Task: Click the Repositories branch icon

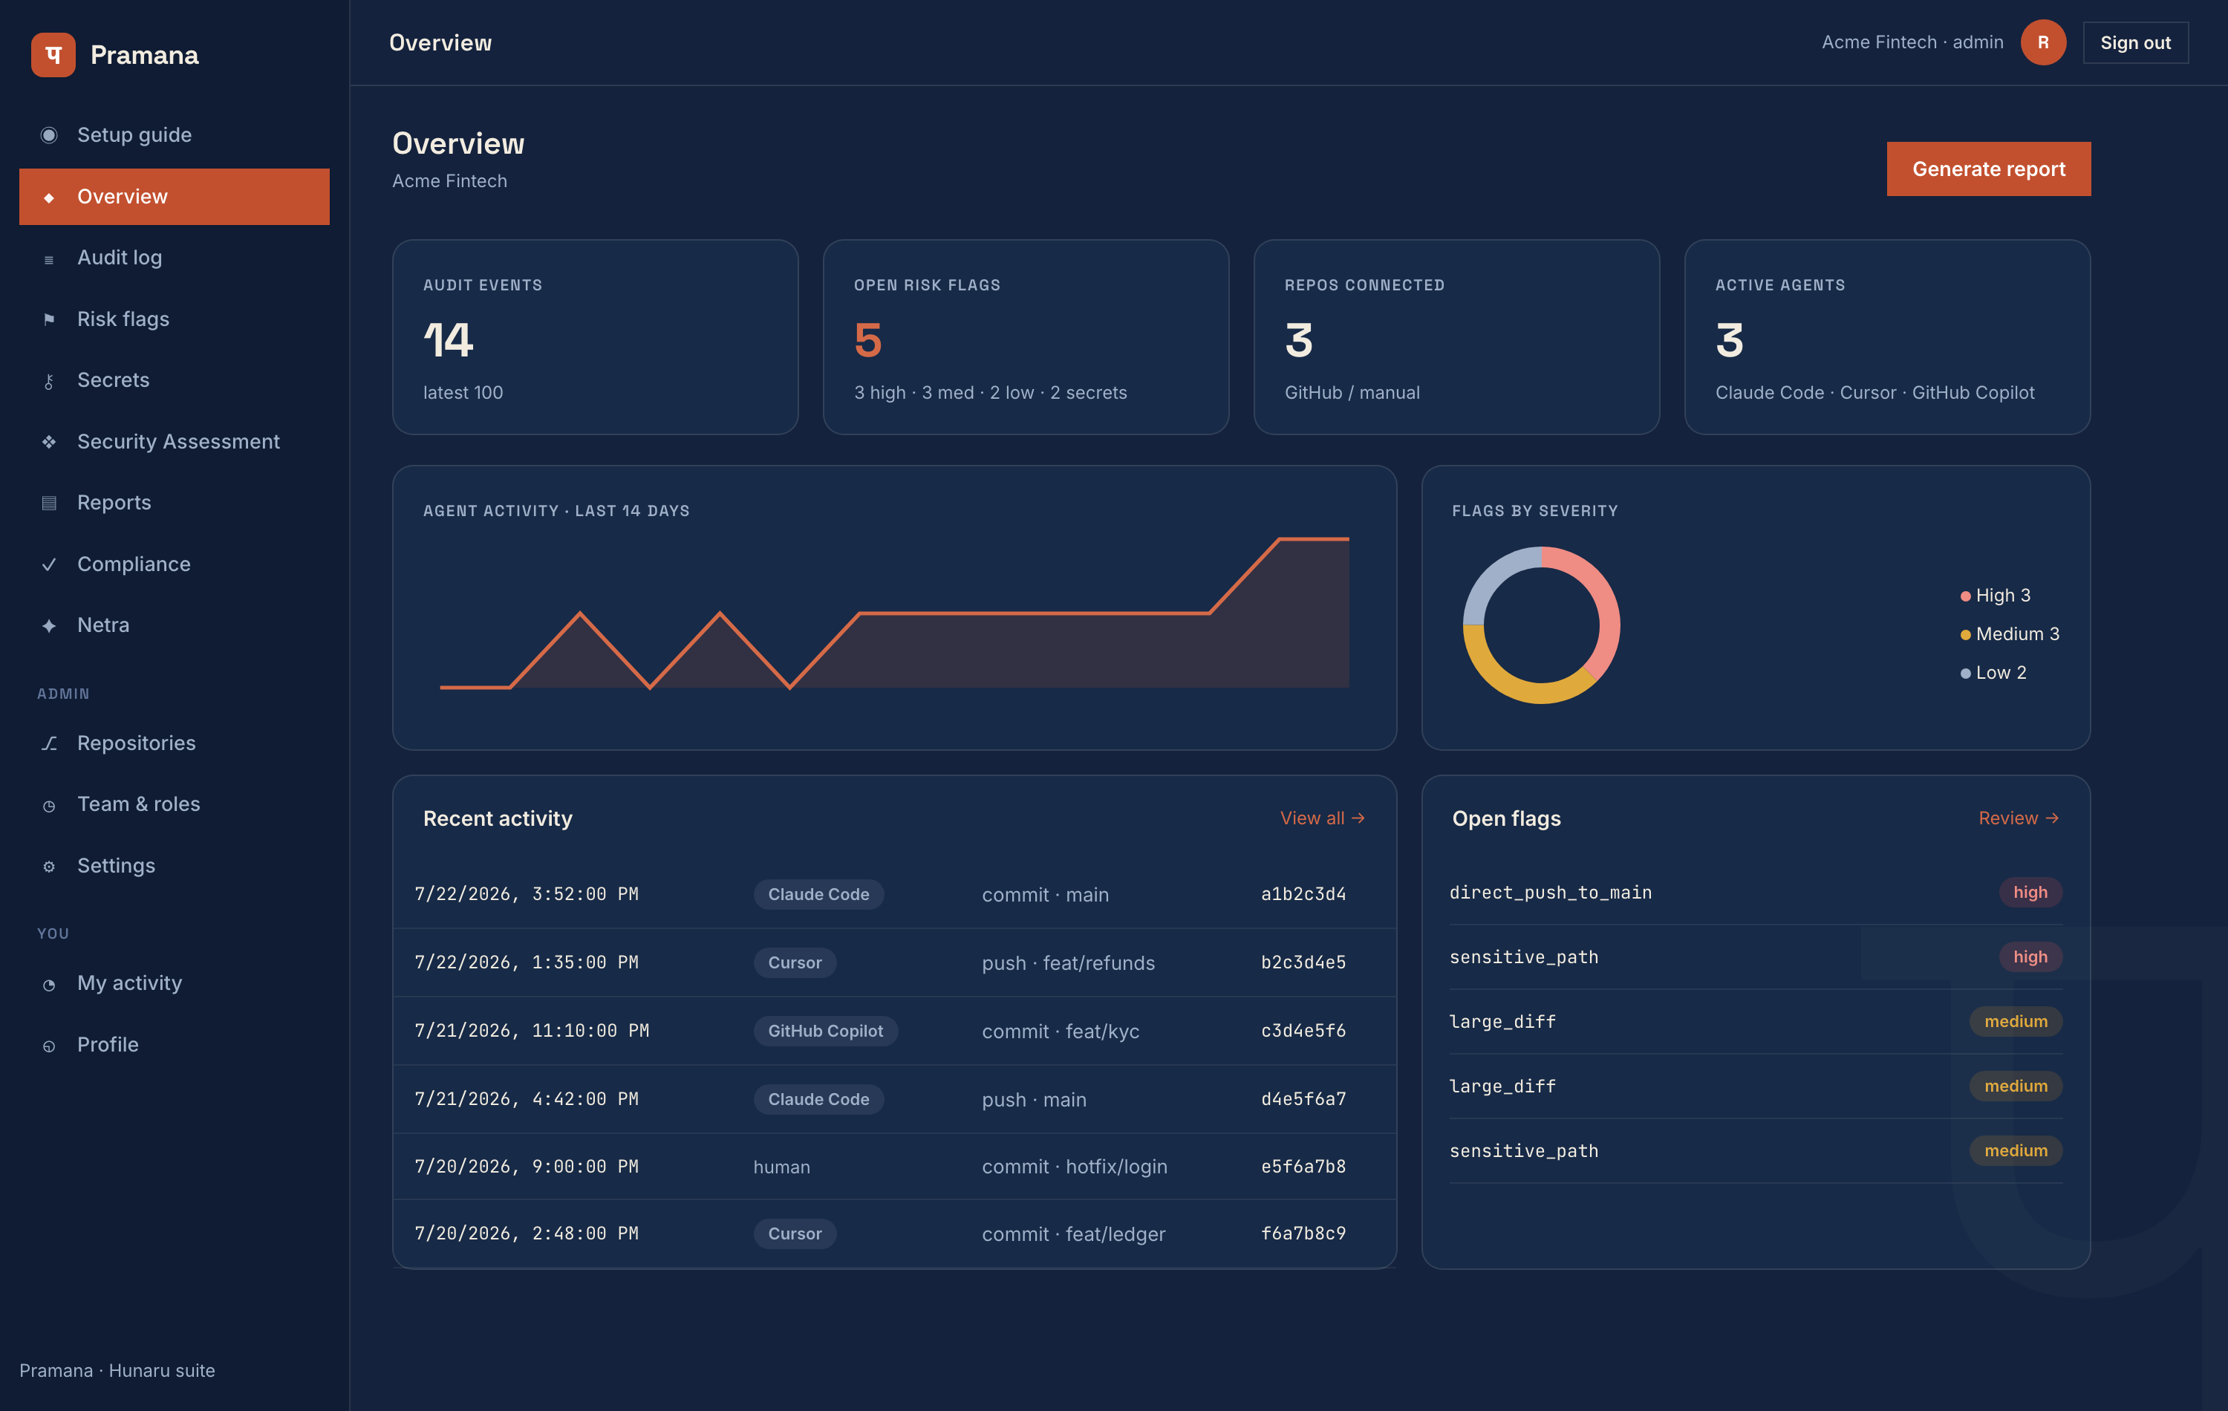Action: 49,744
